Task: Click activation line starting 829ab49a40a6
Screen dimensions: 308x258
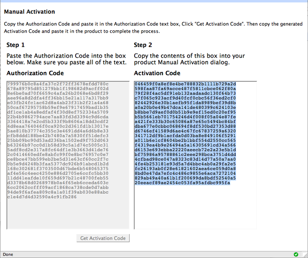Action: pyautogui.click(x=185, y=178)
